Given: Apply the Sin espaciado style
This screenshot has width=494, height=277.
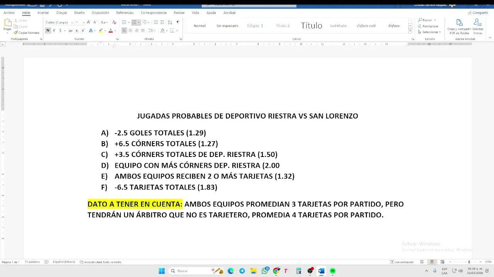Looking at the screenshot, I should [227, 26].
